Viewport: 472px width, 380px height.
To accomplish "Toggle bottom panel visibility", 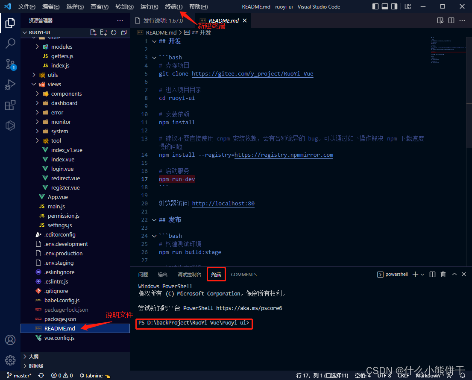I will click(385, 6).
